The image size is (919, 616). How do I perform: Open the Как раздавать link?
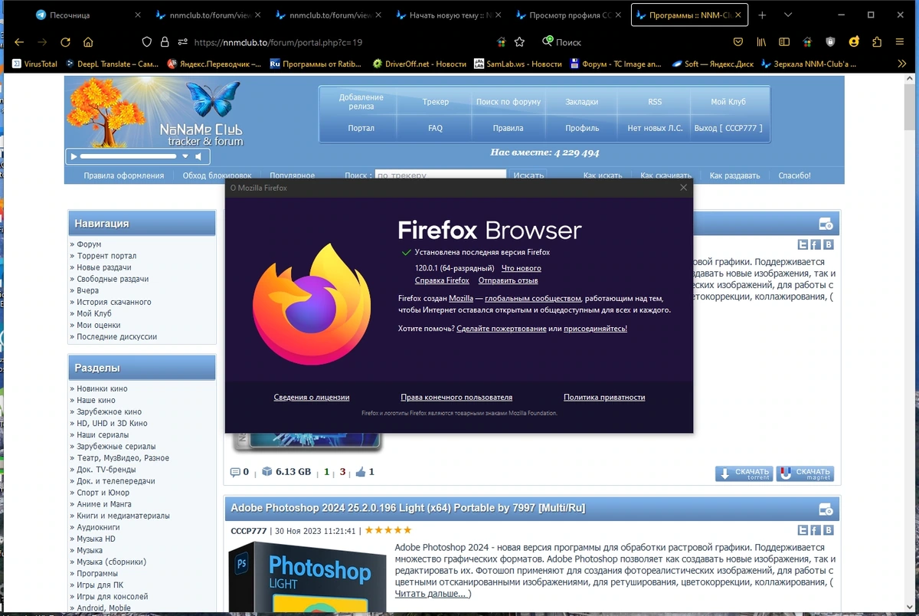point(734,175)
